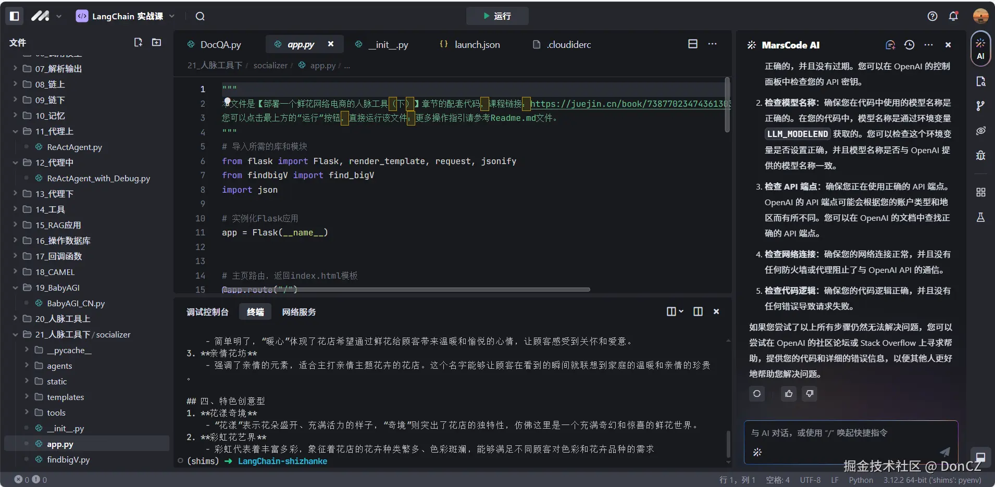Image resolution: width=995 pixels, height=487 pixels.
Task: Open the source control sidebar icon
Action: coord(980,106)
